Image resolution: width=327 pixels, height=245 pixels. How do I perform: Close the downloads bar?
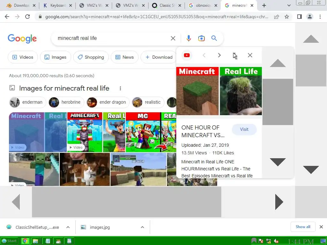pyautogui.click(x=321, y=227)
